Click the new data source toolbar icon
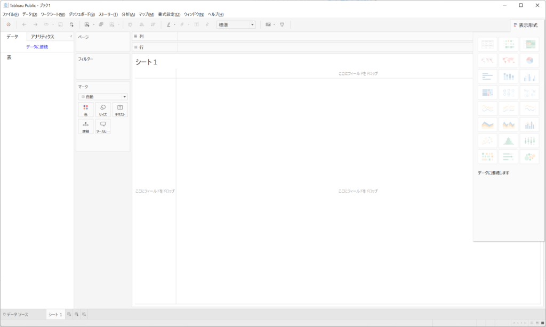Viewport: 546px width, 327px height. [71, 24]
